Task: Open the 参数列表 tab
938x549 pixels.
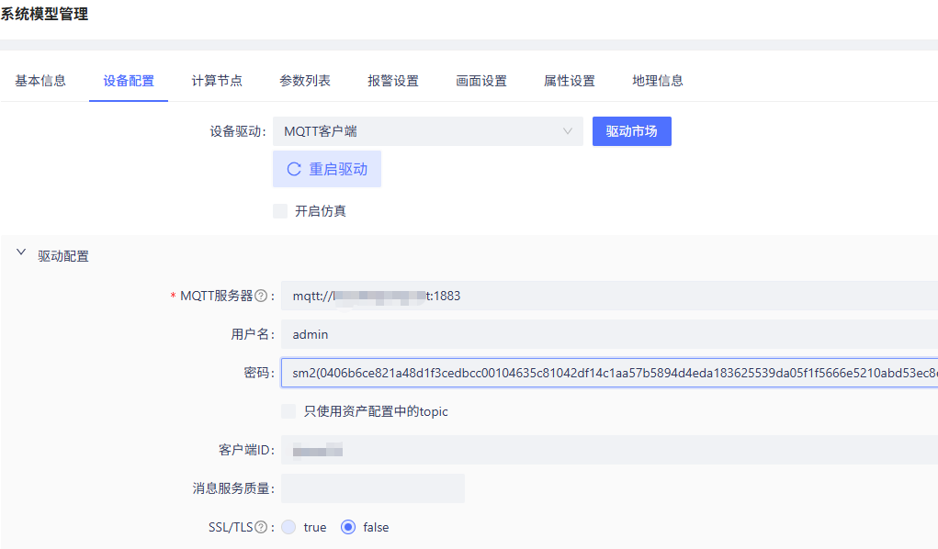Action: click(x=305, y=81)
